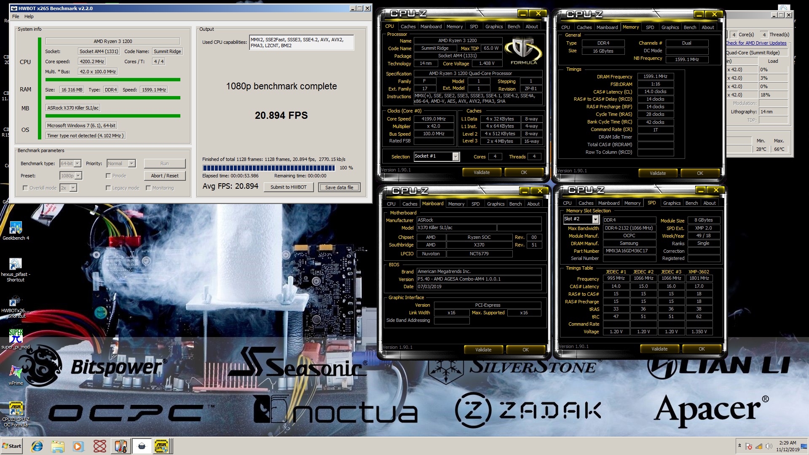Show hidden system tray icons

tap(739, 446)
